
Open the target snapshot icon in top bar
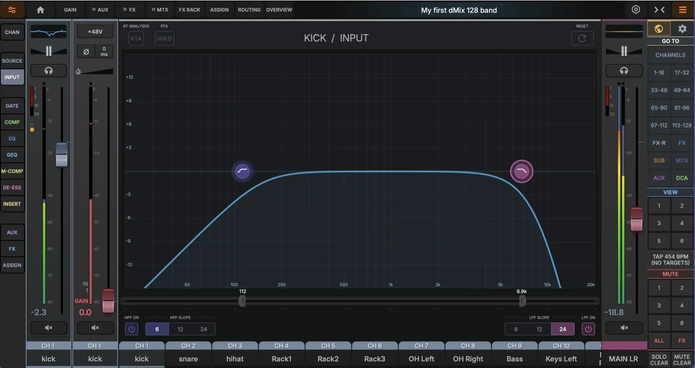point(635,10)
